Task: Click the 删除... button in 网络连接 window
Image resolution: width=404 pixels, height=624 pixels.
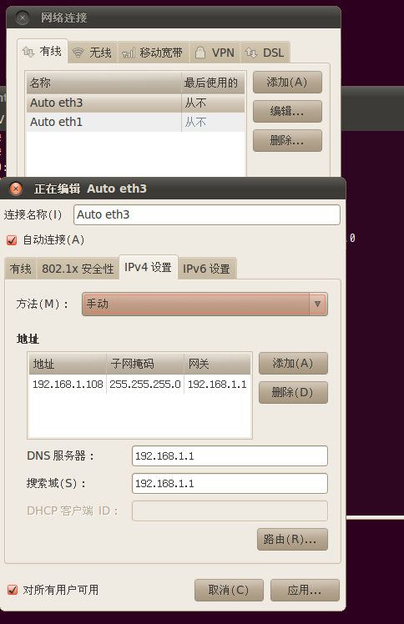Action: pos(287,140)
